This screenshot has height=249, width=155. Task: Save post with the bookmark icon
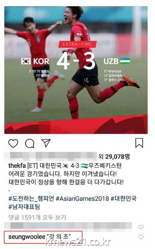point(139,143)
